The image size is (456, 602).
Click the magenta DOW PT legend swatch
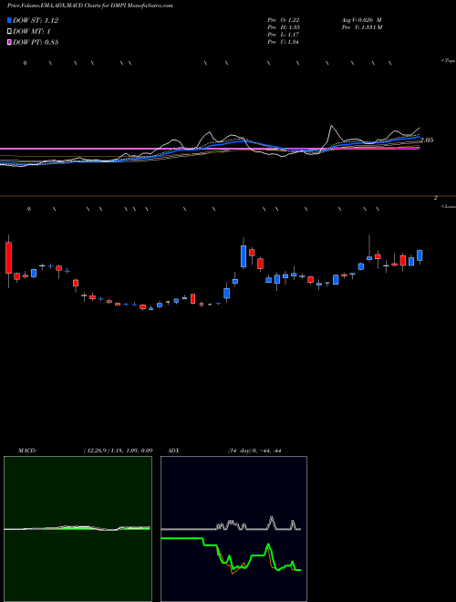click(x=10, y=42)
